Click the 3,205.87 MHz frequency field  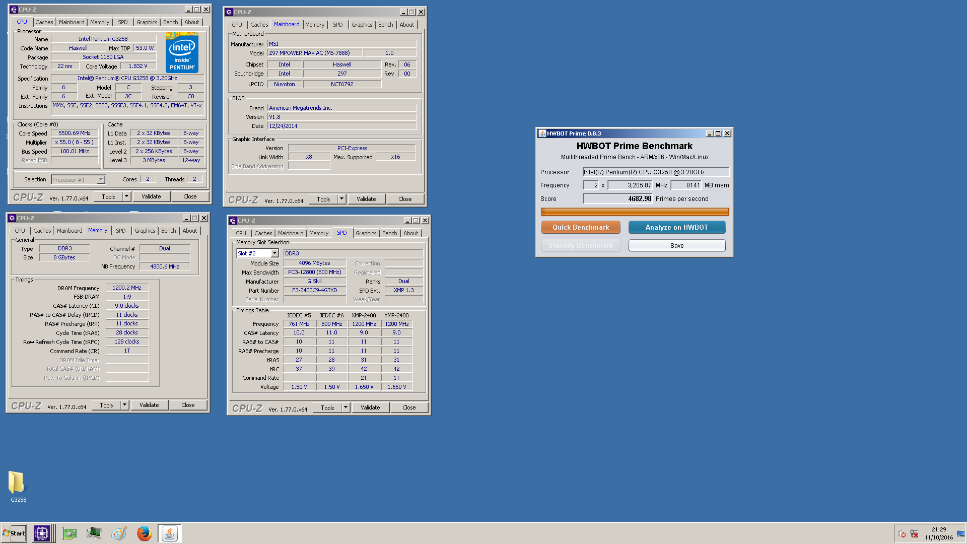pyautogui.click(x=630, y=185)
